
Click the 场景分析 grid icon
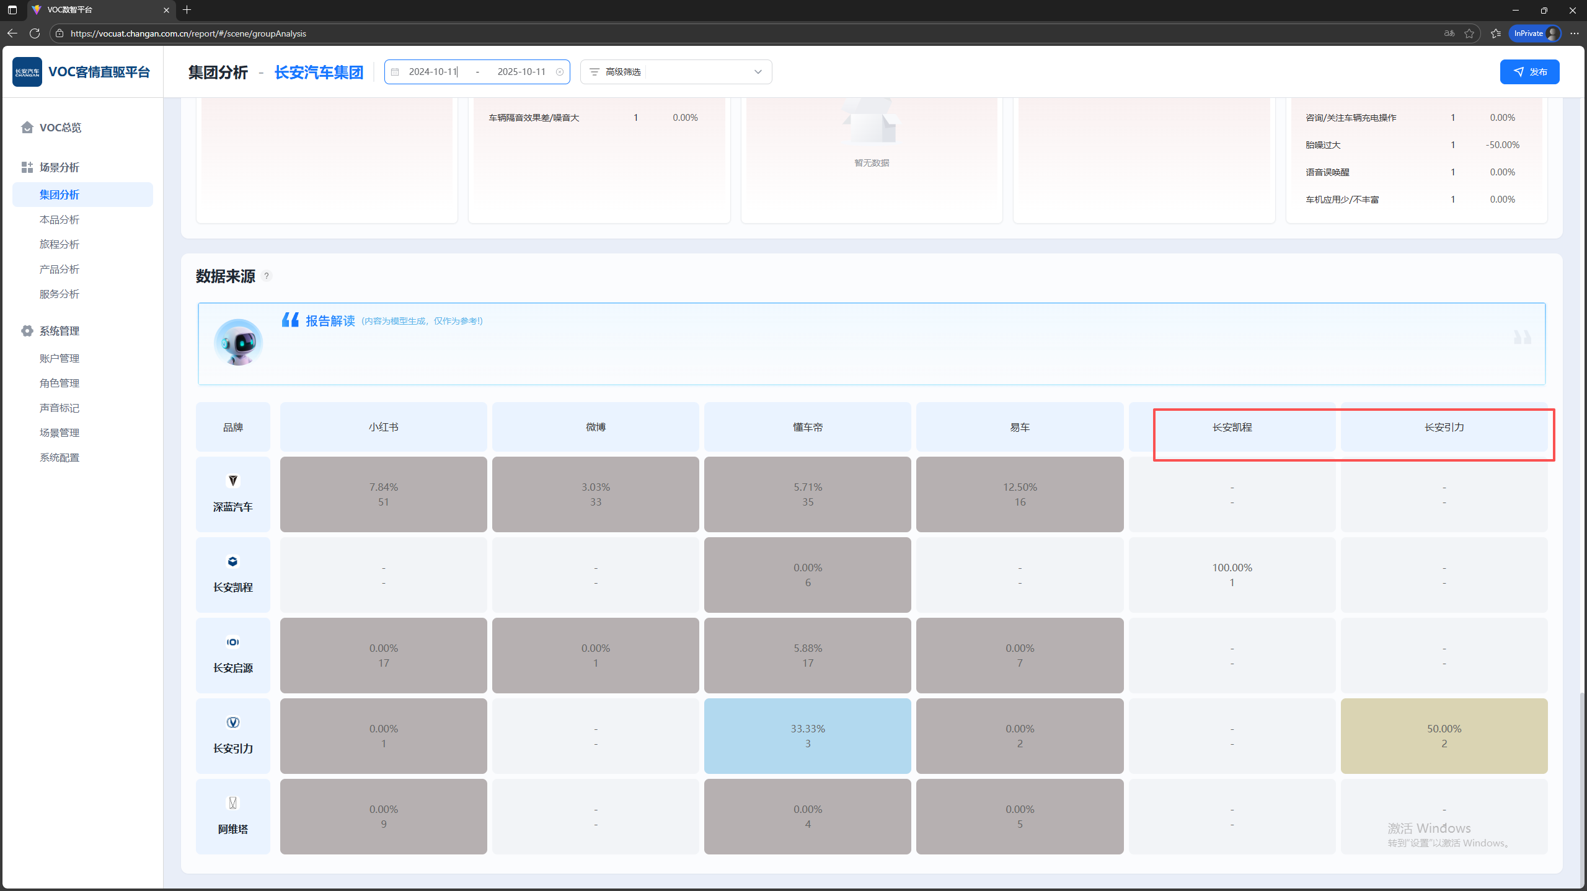tap(27, 167)
